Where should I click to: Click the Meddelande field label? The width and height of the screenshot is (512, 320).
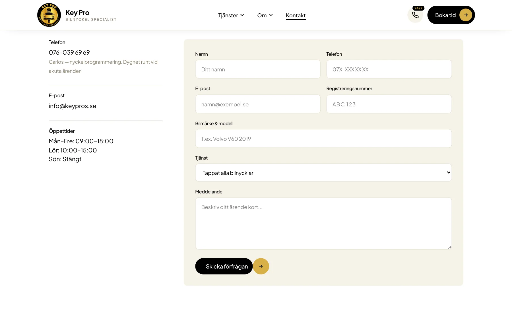point(209,192)
